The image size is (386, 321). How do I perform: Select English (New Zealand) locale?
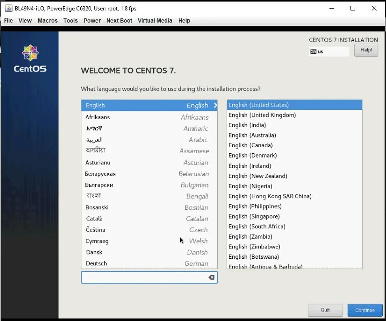(294, 176)
